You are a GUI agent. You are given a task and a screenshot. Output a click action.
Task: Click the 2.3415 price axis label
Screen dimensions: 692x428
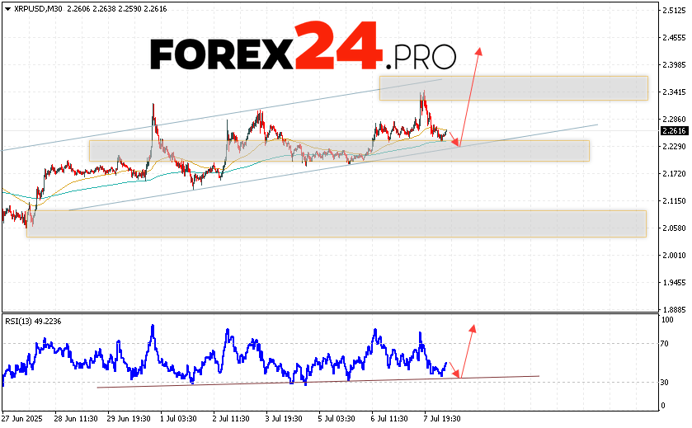point(673,92)
